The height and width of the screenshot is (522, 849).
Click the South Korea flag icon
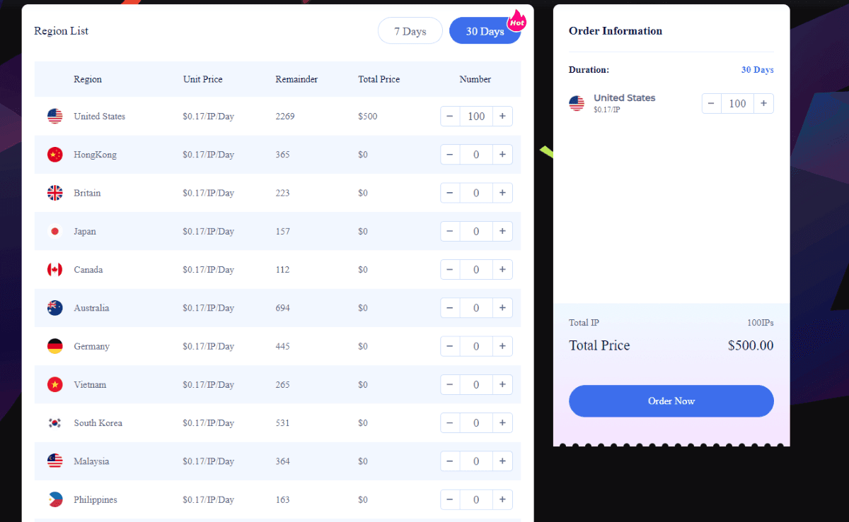[x=55, y=423]
